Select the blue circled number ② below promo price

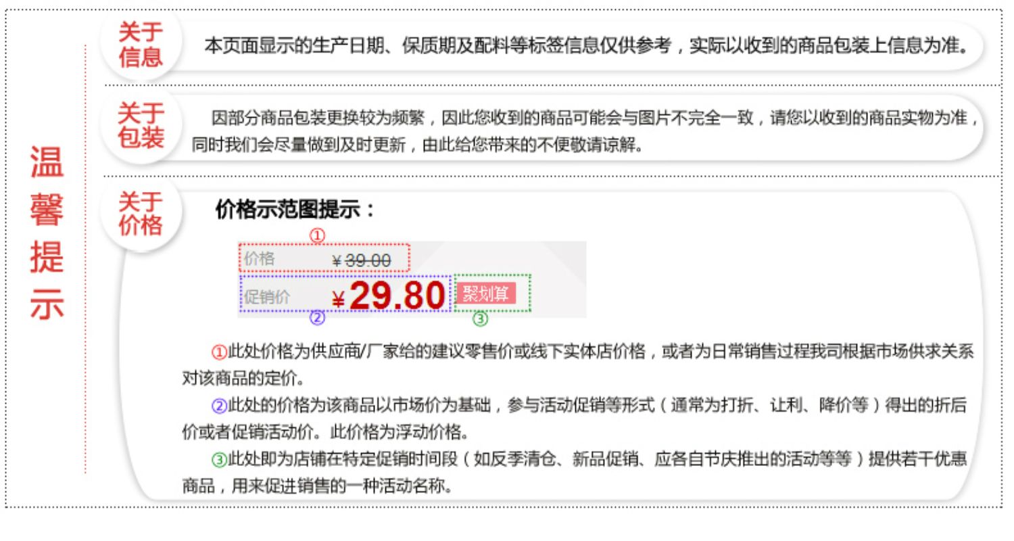[317, 317]
